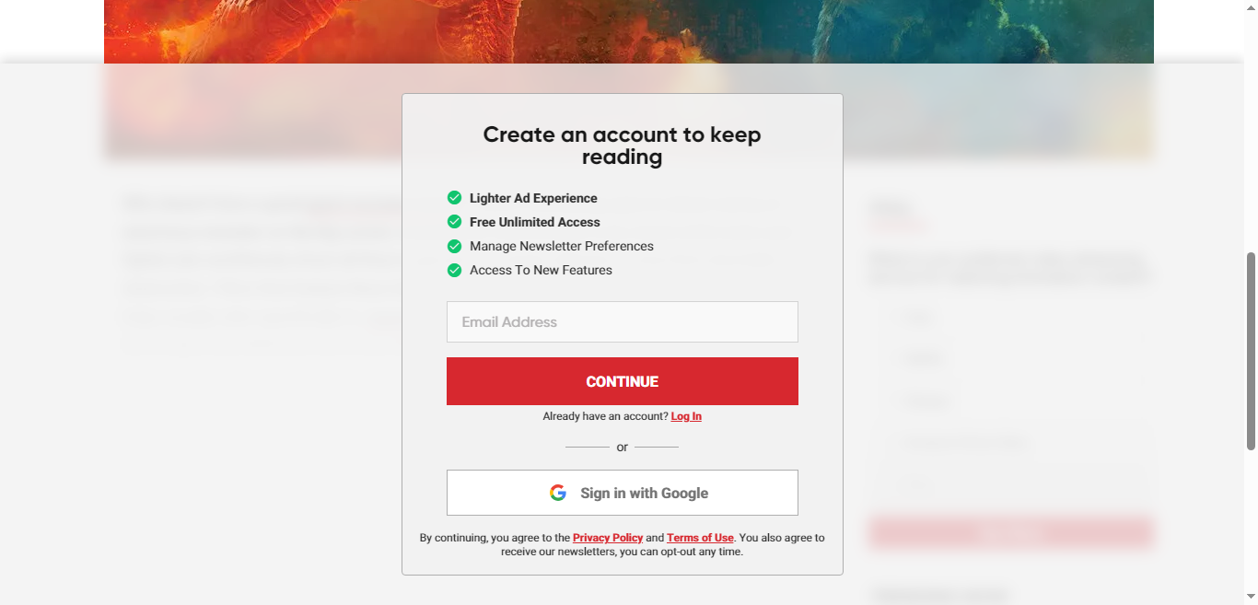Open the Log In link
Image resolution: width=1258 pixels, height=605 pixels.
tap(685, 416)
